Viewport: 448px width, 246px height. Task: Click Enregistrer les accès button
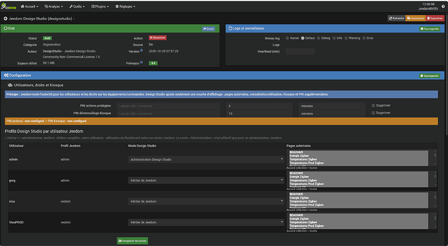coord(132,241)
